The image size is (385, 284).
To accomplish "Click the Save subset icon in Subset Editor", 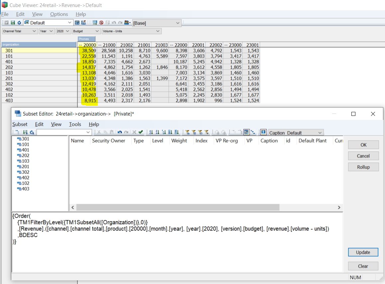I will [x=25, y=132].
